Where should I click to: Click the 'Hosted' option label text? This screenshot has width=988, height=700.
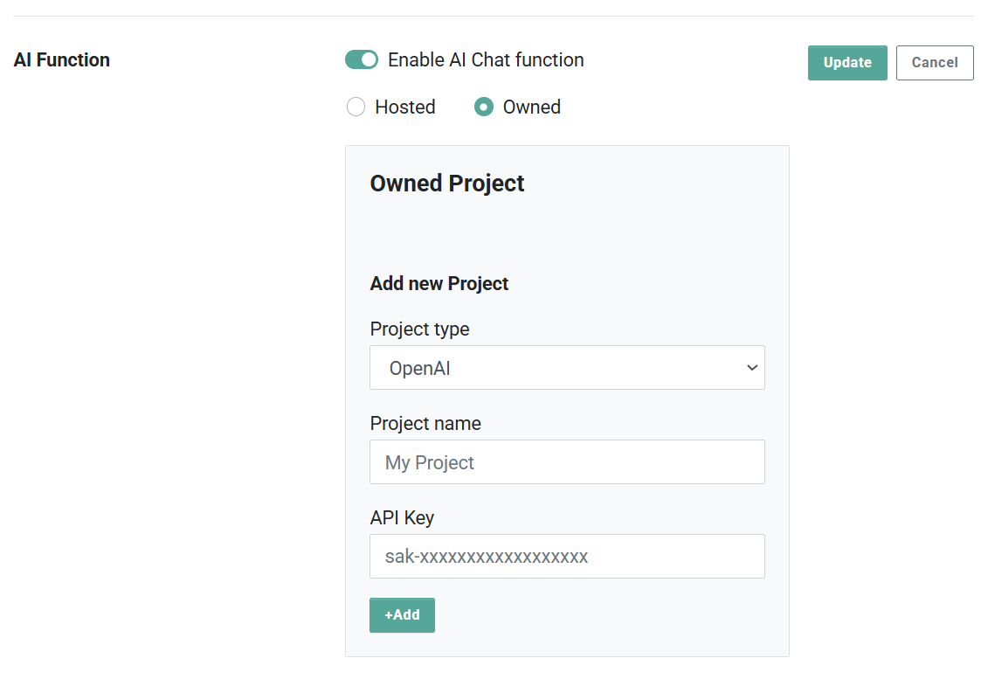coord(405,107)
